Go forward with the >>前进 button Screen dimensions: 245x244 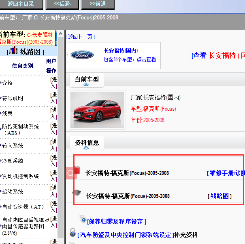click(98, 4)
